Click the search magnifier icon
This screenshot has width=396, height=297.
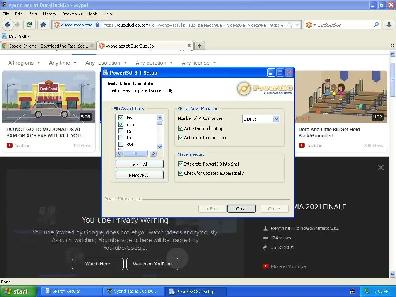[376, 25]
